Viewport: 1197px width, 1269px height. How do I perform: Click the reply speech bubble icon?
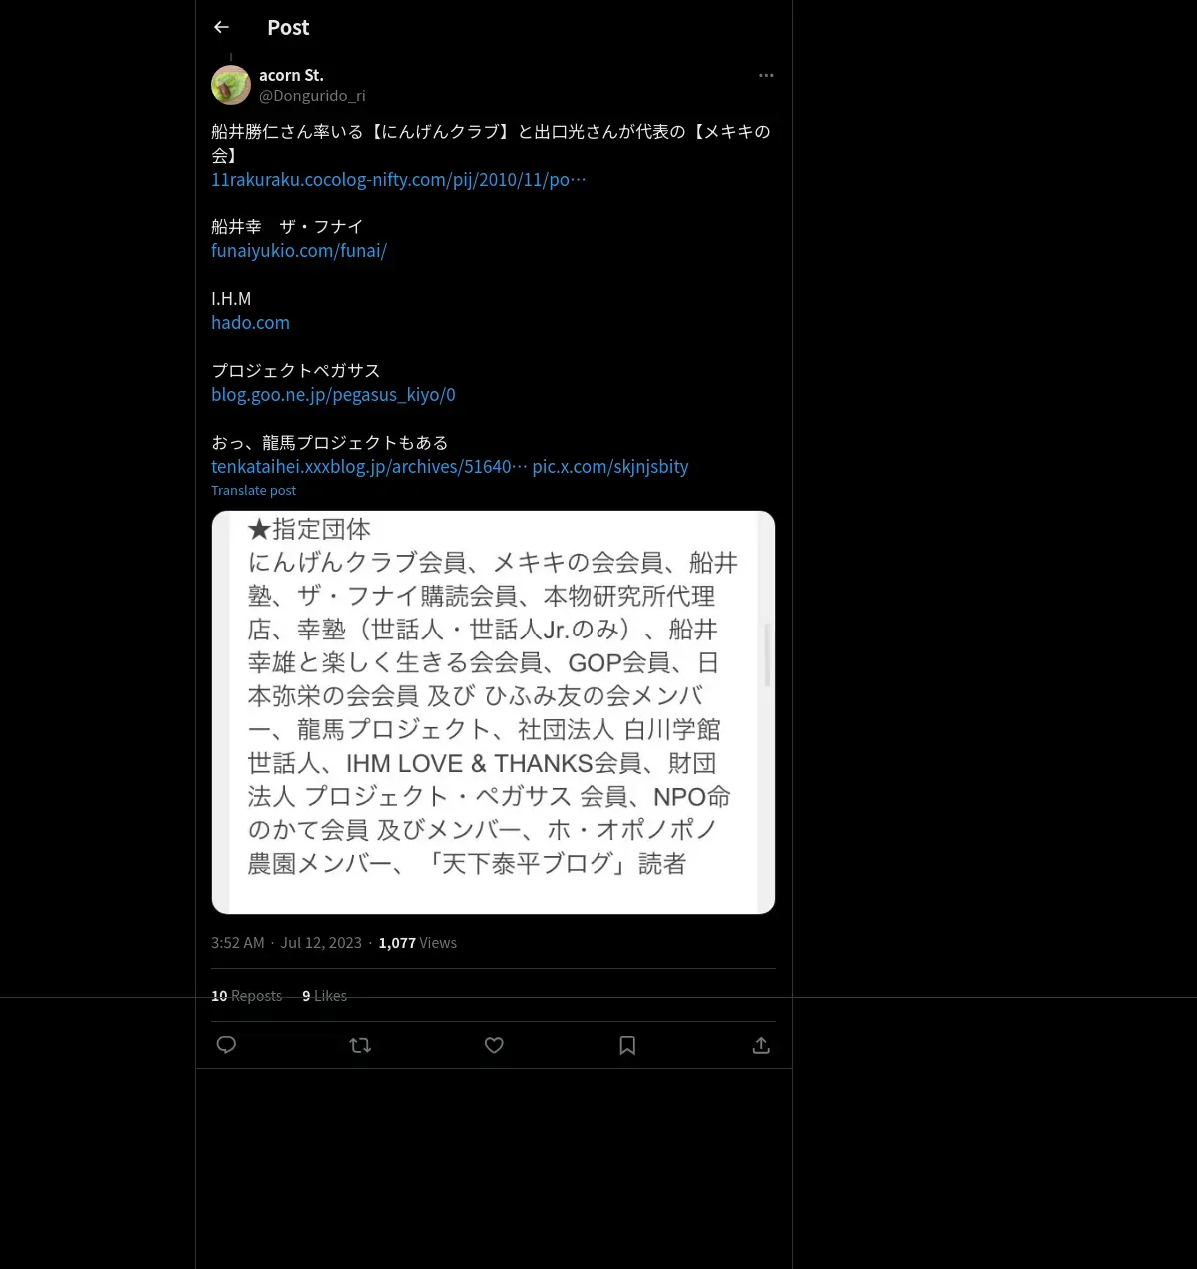pyautogui.click(x=226, y=1045)
